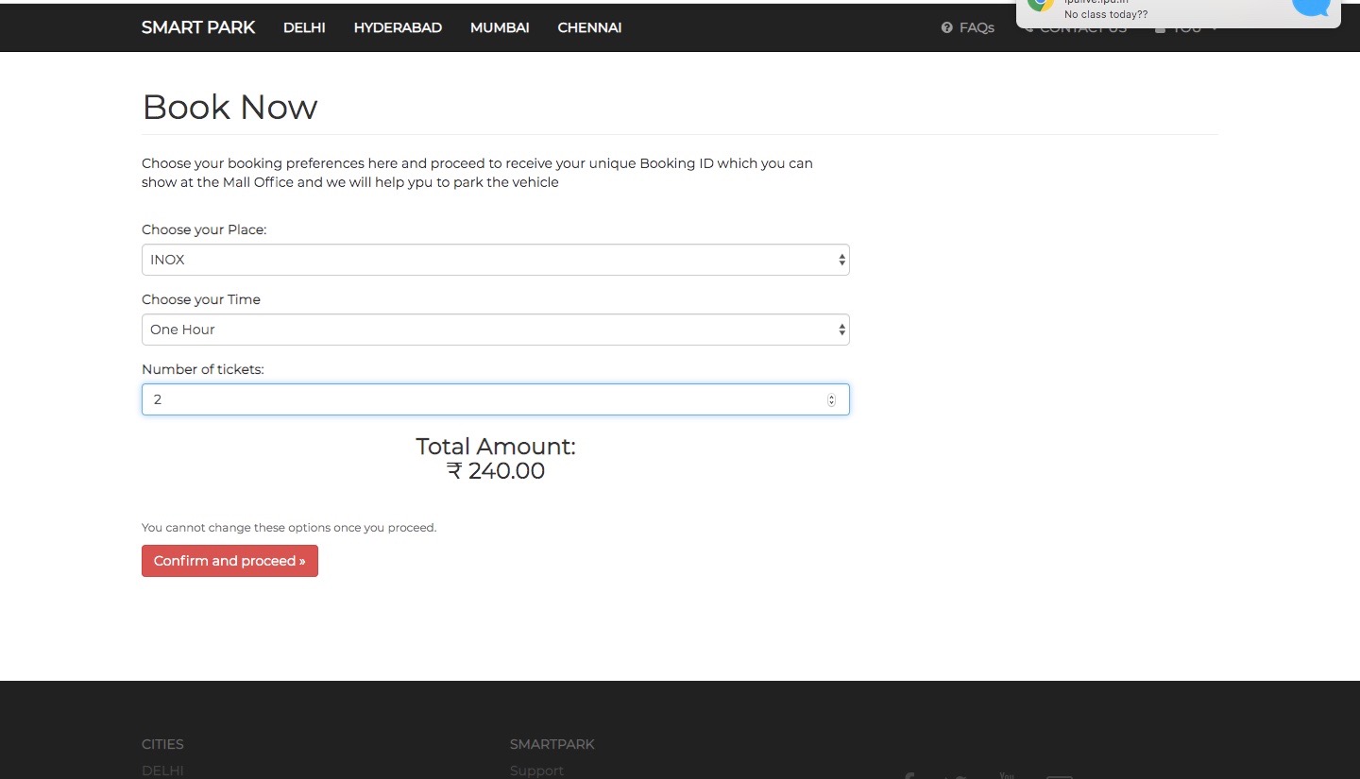Click the Chrome icon in the notification banner
Image resolution: width=1360 pixels, height=779 pixels.
(1039, 6)
